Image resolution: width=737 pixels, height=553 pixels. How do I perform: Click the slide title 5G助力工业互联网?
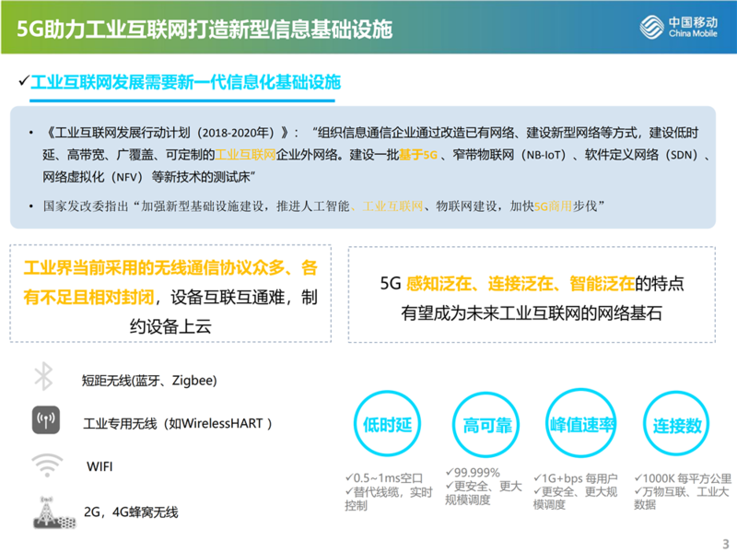pos(205,29)
